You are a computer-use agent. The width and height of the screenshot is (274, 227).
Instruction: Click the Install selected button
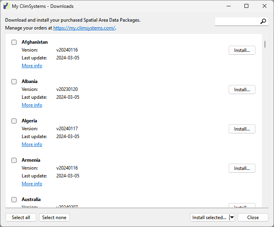point(209,218)
